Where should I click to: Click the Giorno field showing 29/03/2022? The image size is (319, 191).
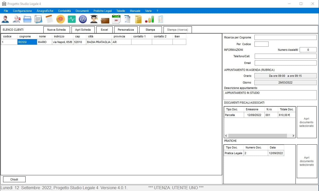click(x=285, y=82)
